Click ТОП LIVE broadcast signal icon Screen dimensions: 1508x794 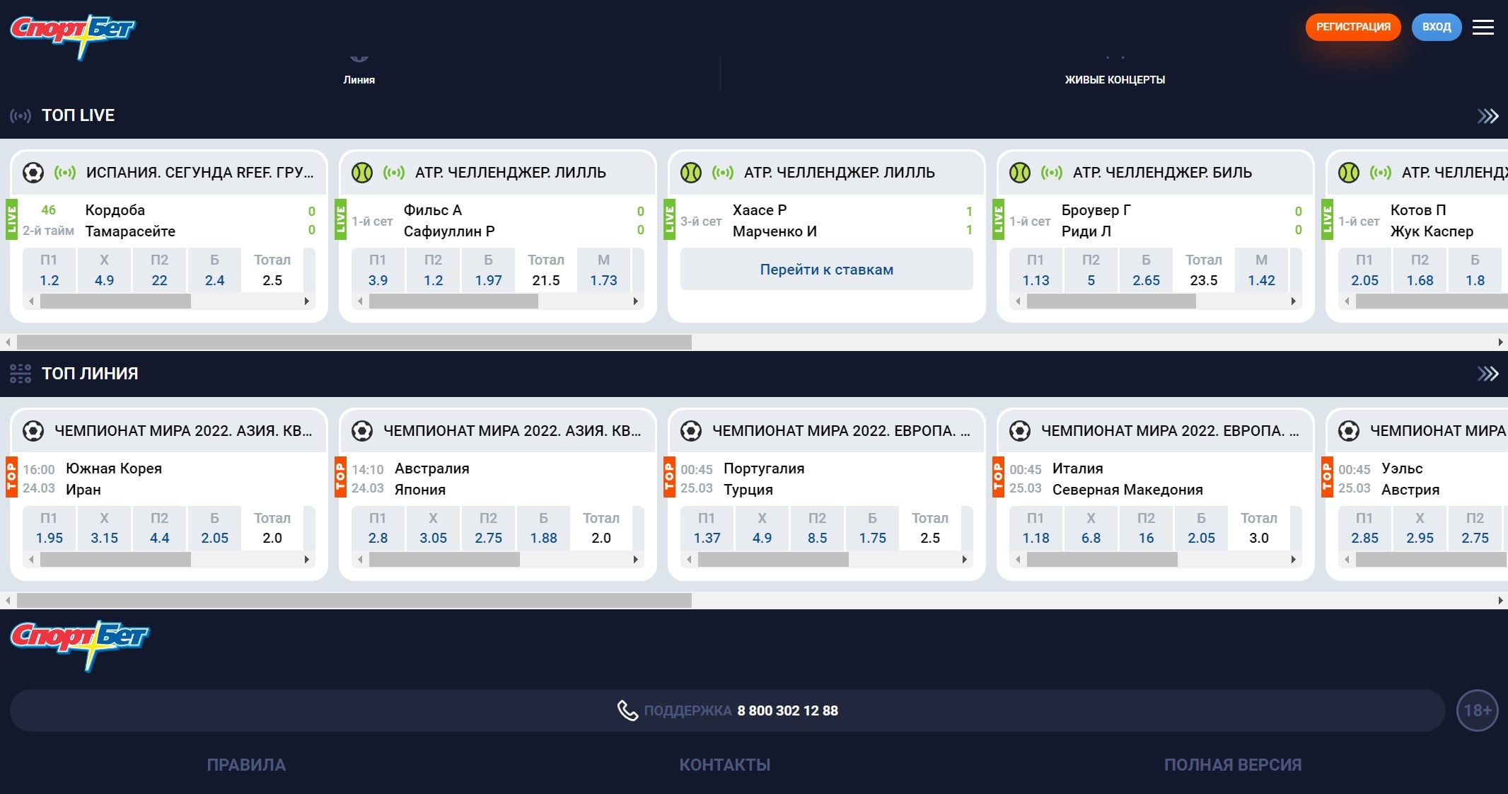click(21, 115)
